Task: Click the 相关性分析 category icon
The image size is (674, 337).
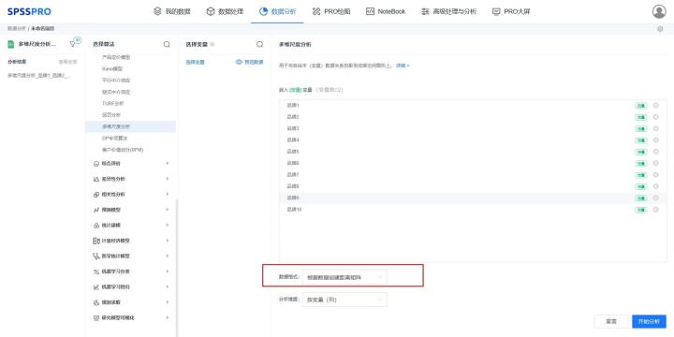Action: [96, 195]
